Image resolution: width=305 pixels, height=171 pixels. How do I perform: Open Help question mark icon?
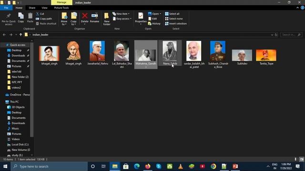303,8
